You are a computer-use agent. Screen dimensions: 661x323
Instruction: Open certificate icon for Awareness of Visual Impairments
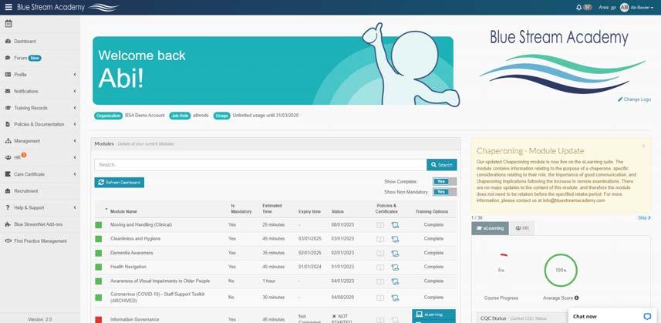(395, 281)
